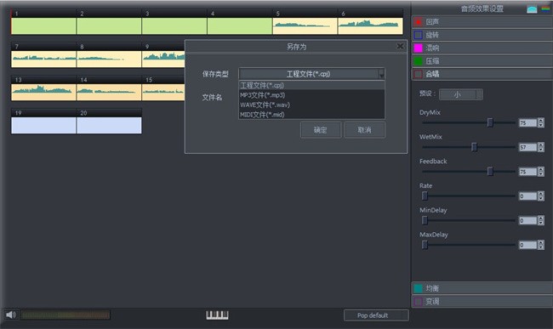The width and height of the screenshot is (553, 329).
Task: Choose WAVE文件(*.wav) option
Action: click(311, 105)
